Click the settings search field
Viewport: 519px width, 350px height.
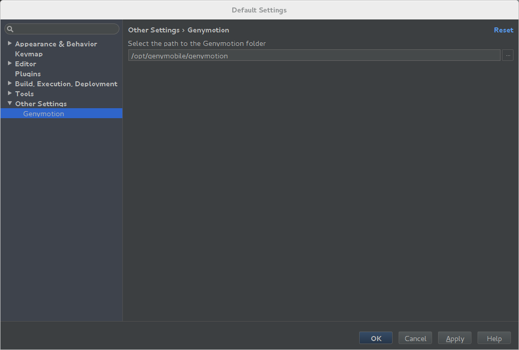pos(62,29)
